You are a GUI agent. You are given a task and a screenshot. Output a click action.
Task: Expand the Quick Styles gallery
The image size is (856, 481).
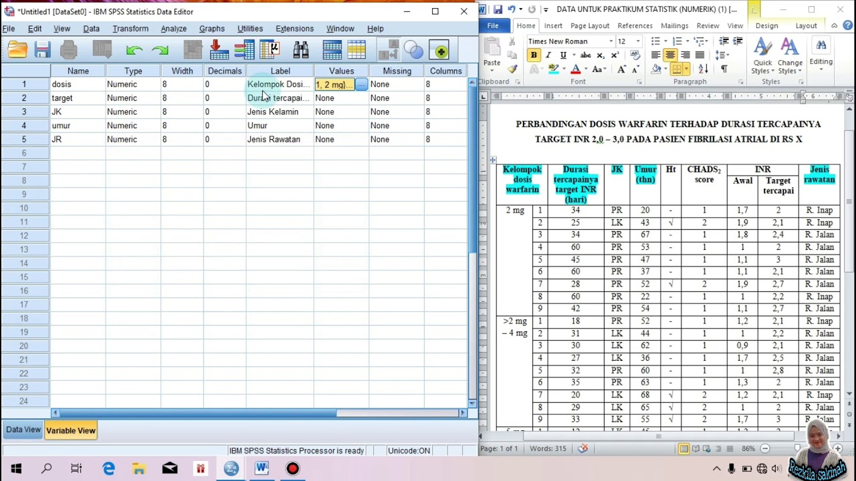point(763,56)
